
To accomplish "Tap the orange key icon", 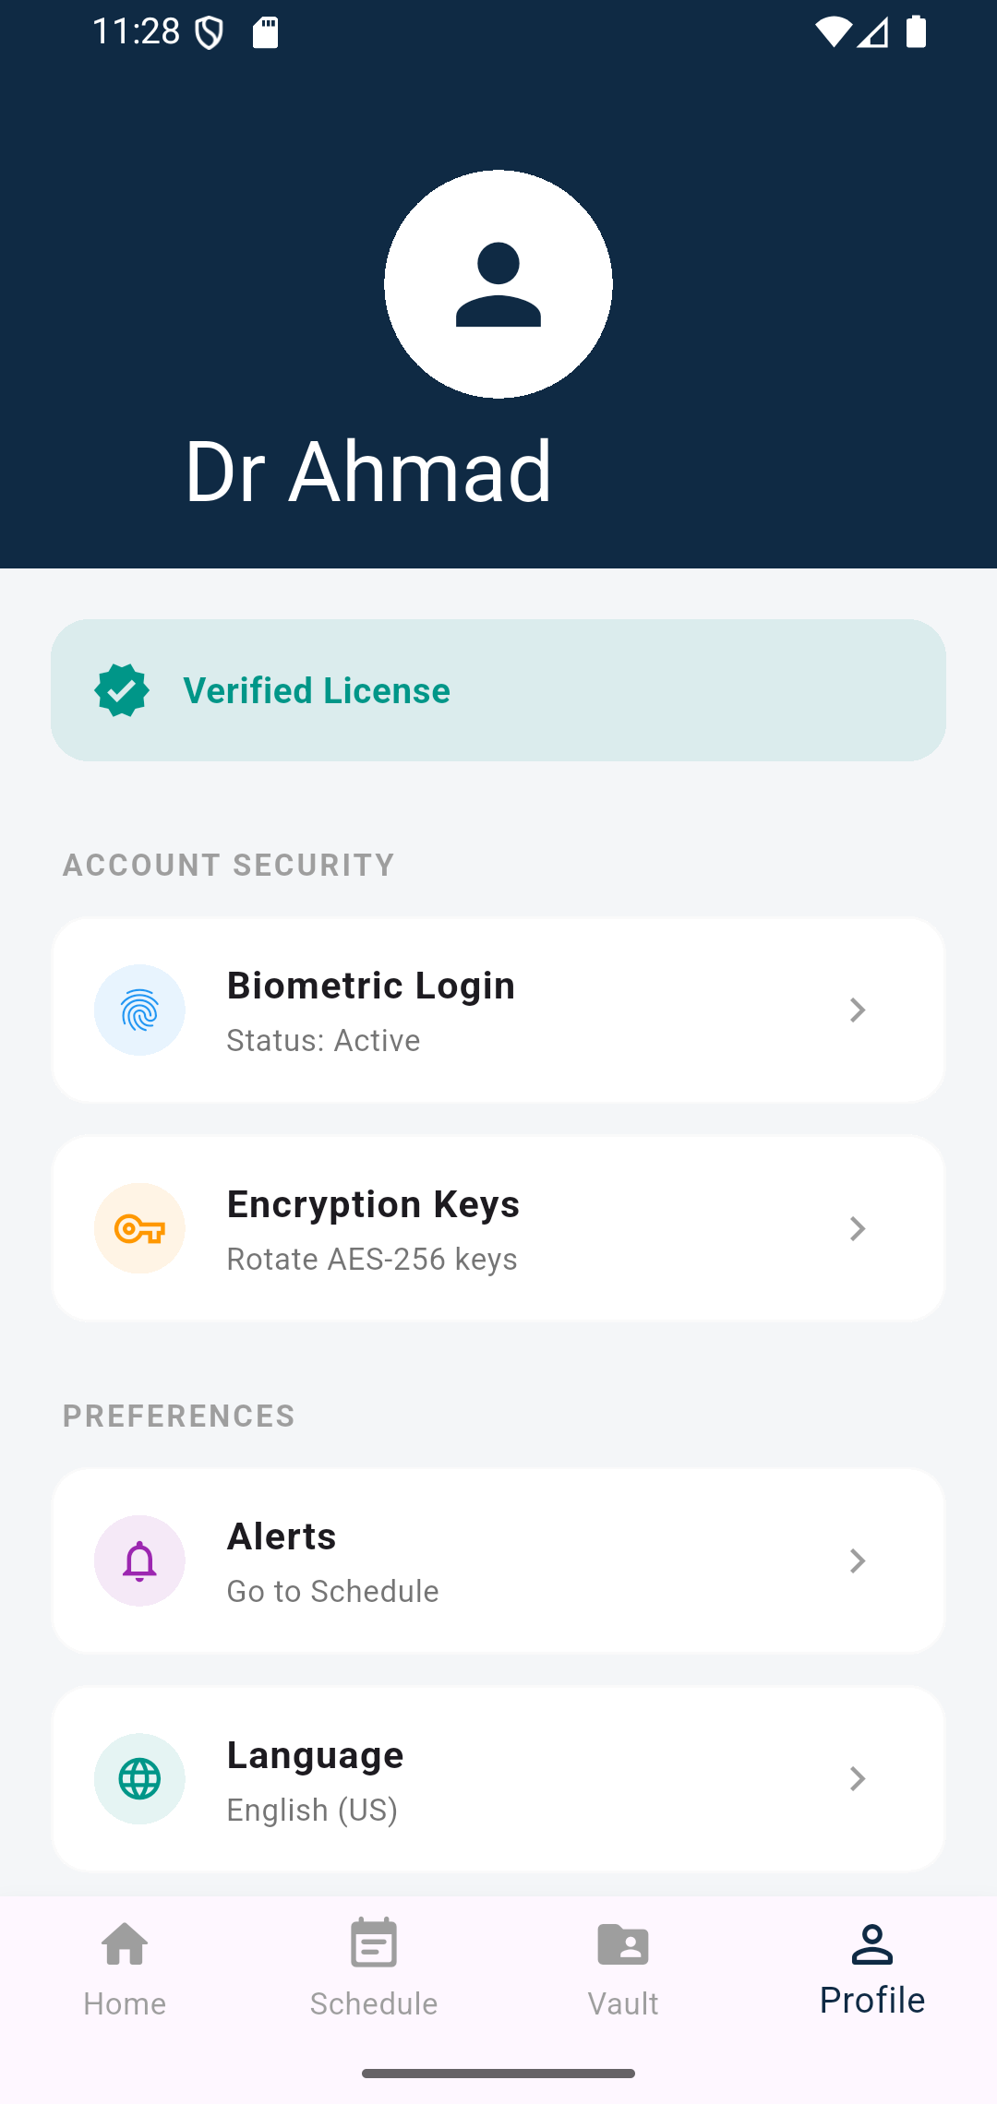I will pyautogui.click(x=139, y=1228).
